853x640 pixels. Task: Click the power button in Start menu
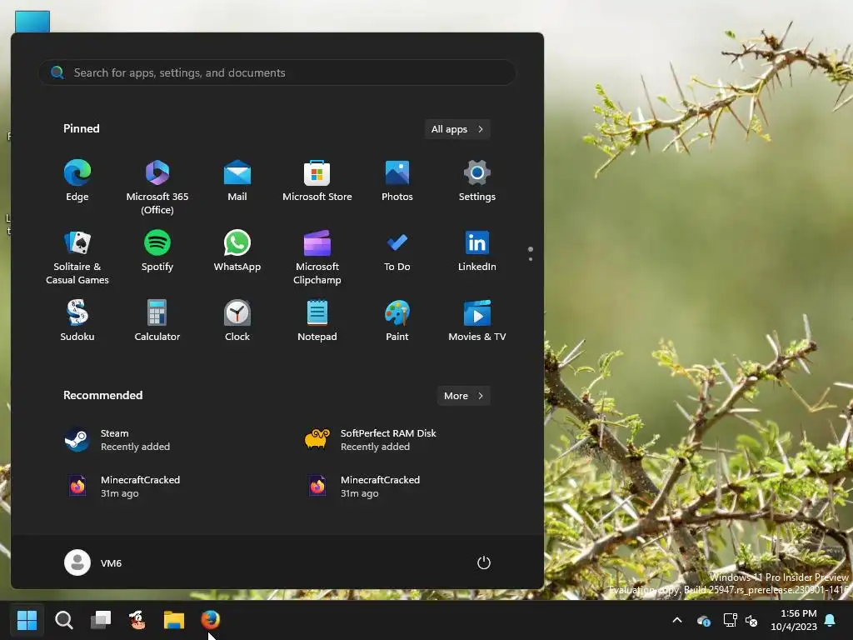coord(484,562)
